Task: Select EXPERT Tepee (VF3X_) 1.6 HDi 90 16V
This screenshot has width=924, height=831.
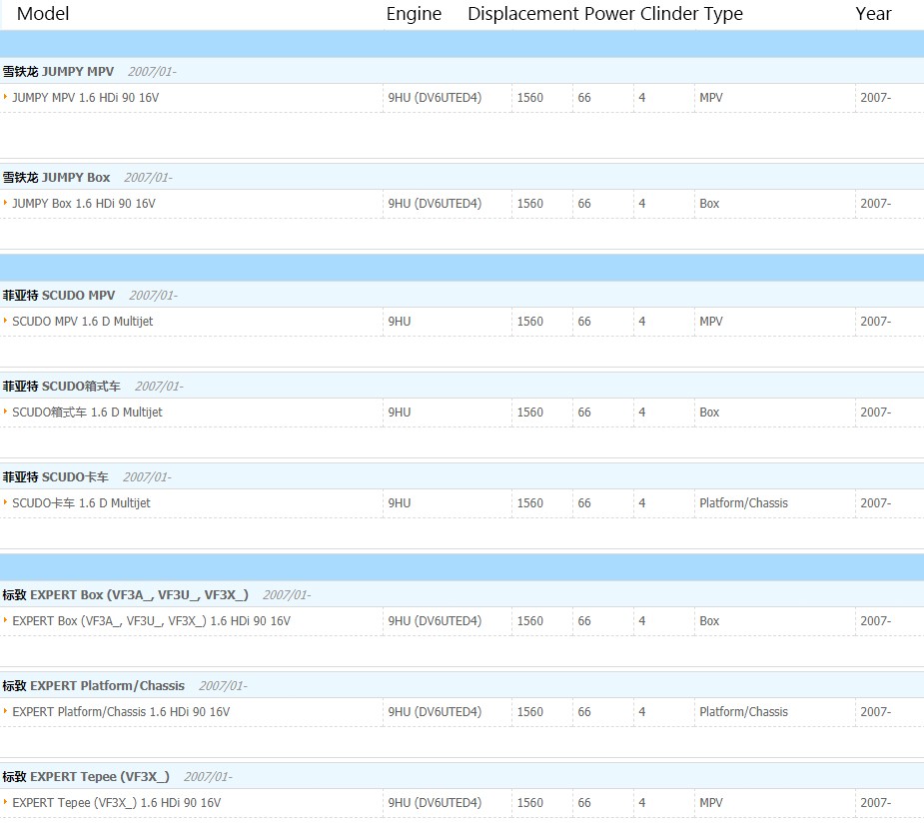Action: point(116,803)
